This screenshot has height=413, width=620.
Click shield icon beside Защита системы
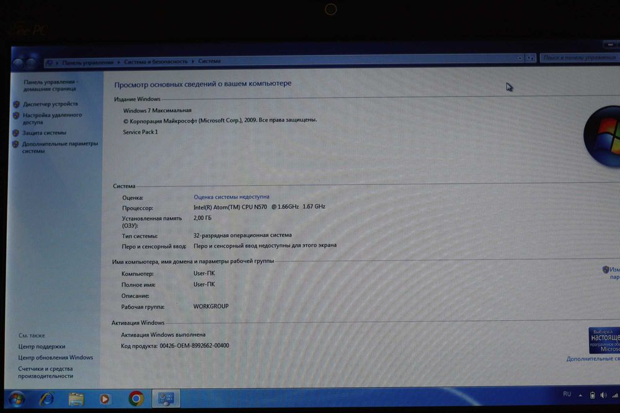[x=16, y=133]
